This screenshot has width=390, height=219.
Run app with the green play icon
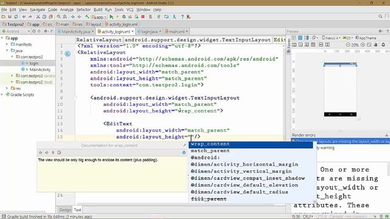tap(112, 17)
